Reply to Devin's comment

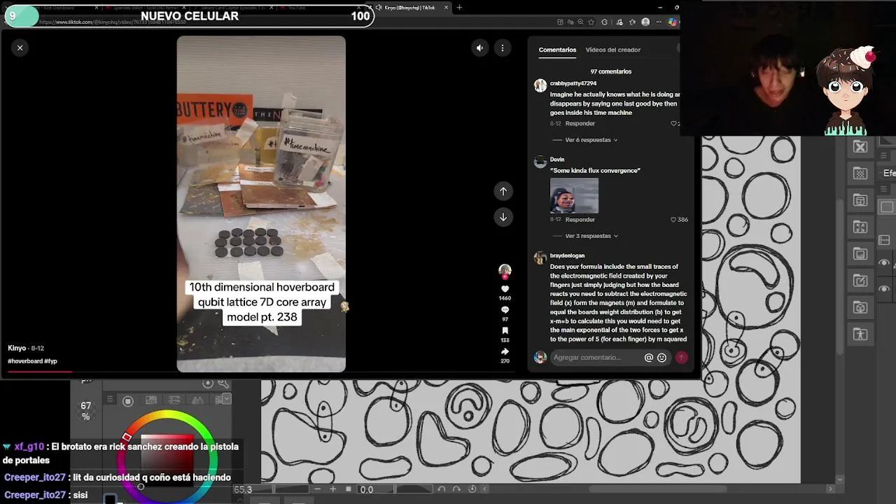pyautogui.click(x=580, y=219)
